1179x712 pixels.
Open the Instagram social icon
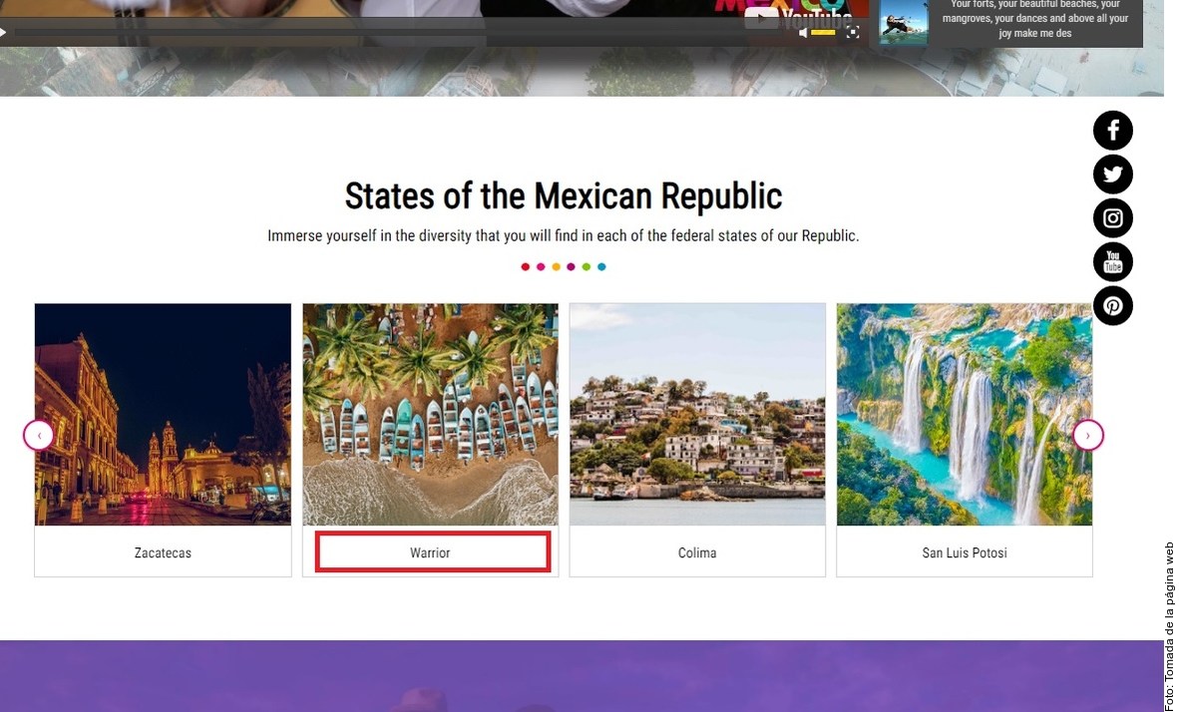[x=1113, y=218]
